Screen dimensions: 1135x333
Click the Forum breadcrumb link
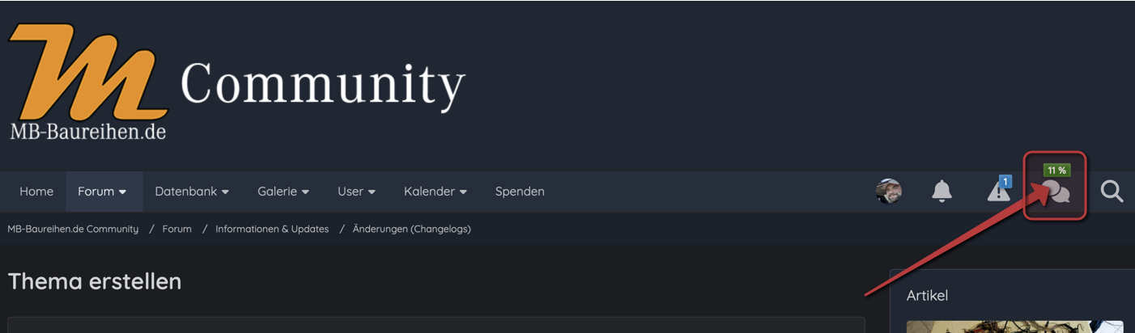(176, 229)
